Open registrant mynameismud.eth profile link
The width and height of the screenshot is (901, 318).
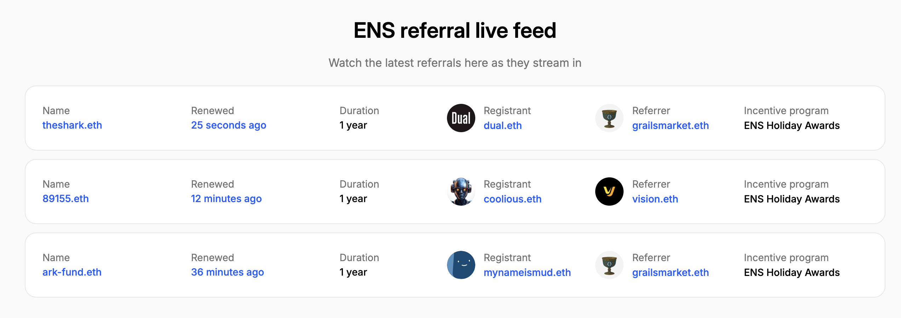tap(527, 273)
